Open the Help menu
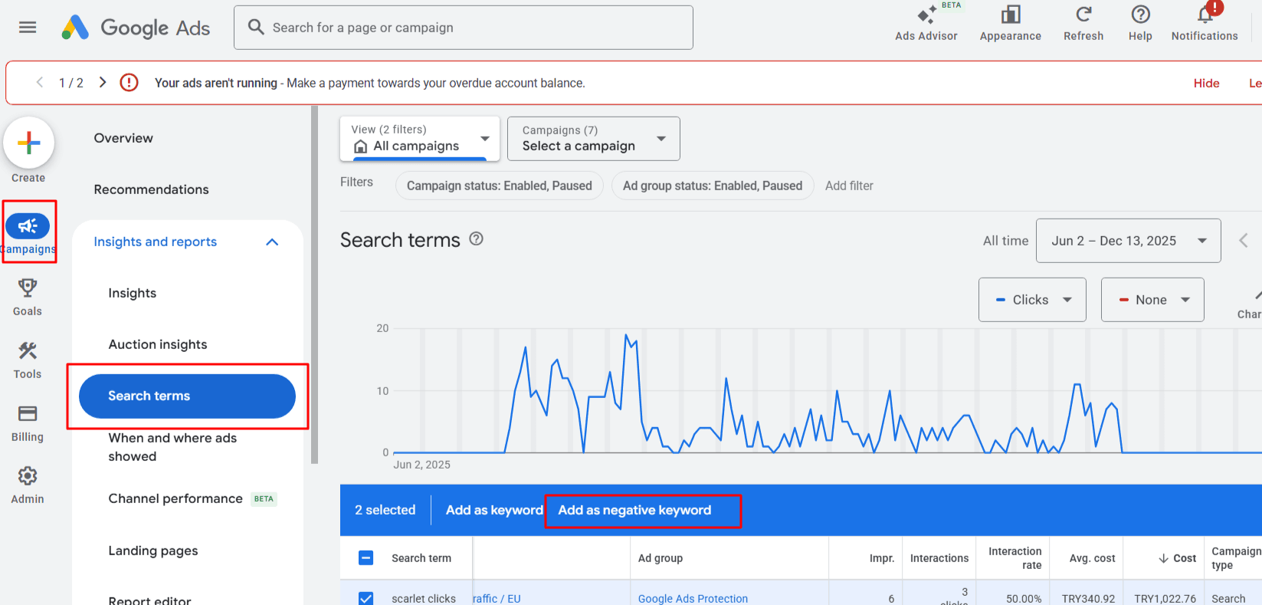The image size is (1262, 605). (1140, 24)
